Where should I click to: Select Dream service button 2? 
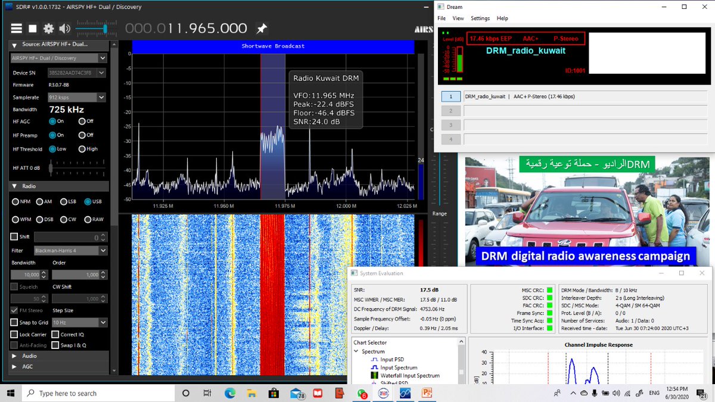point(451,111)
